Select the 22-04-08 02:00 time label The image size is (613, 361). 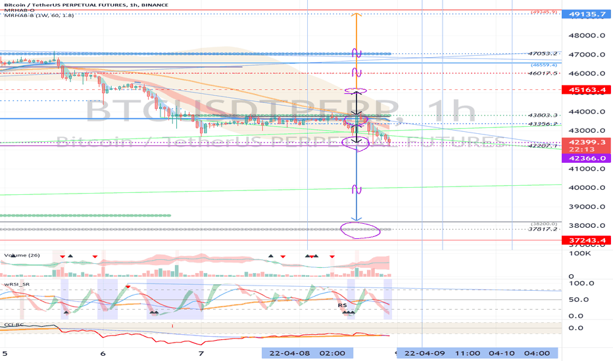tap(307, 353)
